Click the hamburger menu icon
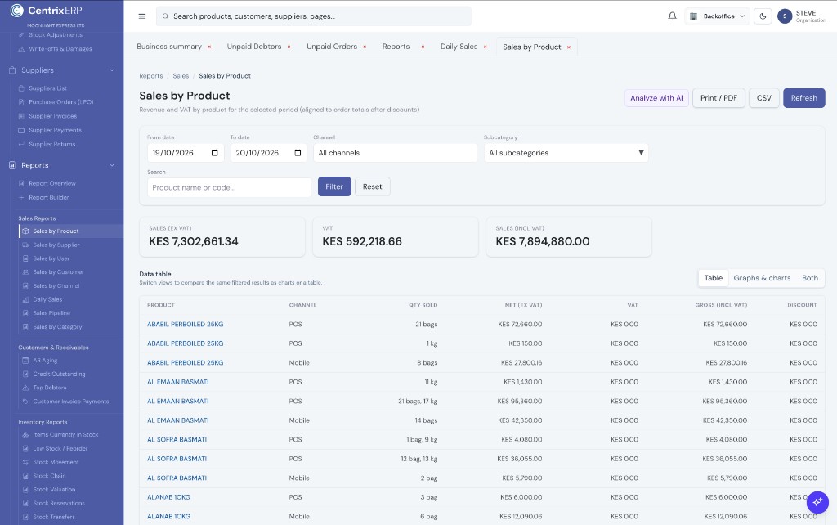 point(142,16)
